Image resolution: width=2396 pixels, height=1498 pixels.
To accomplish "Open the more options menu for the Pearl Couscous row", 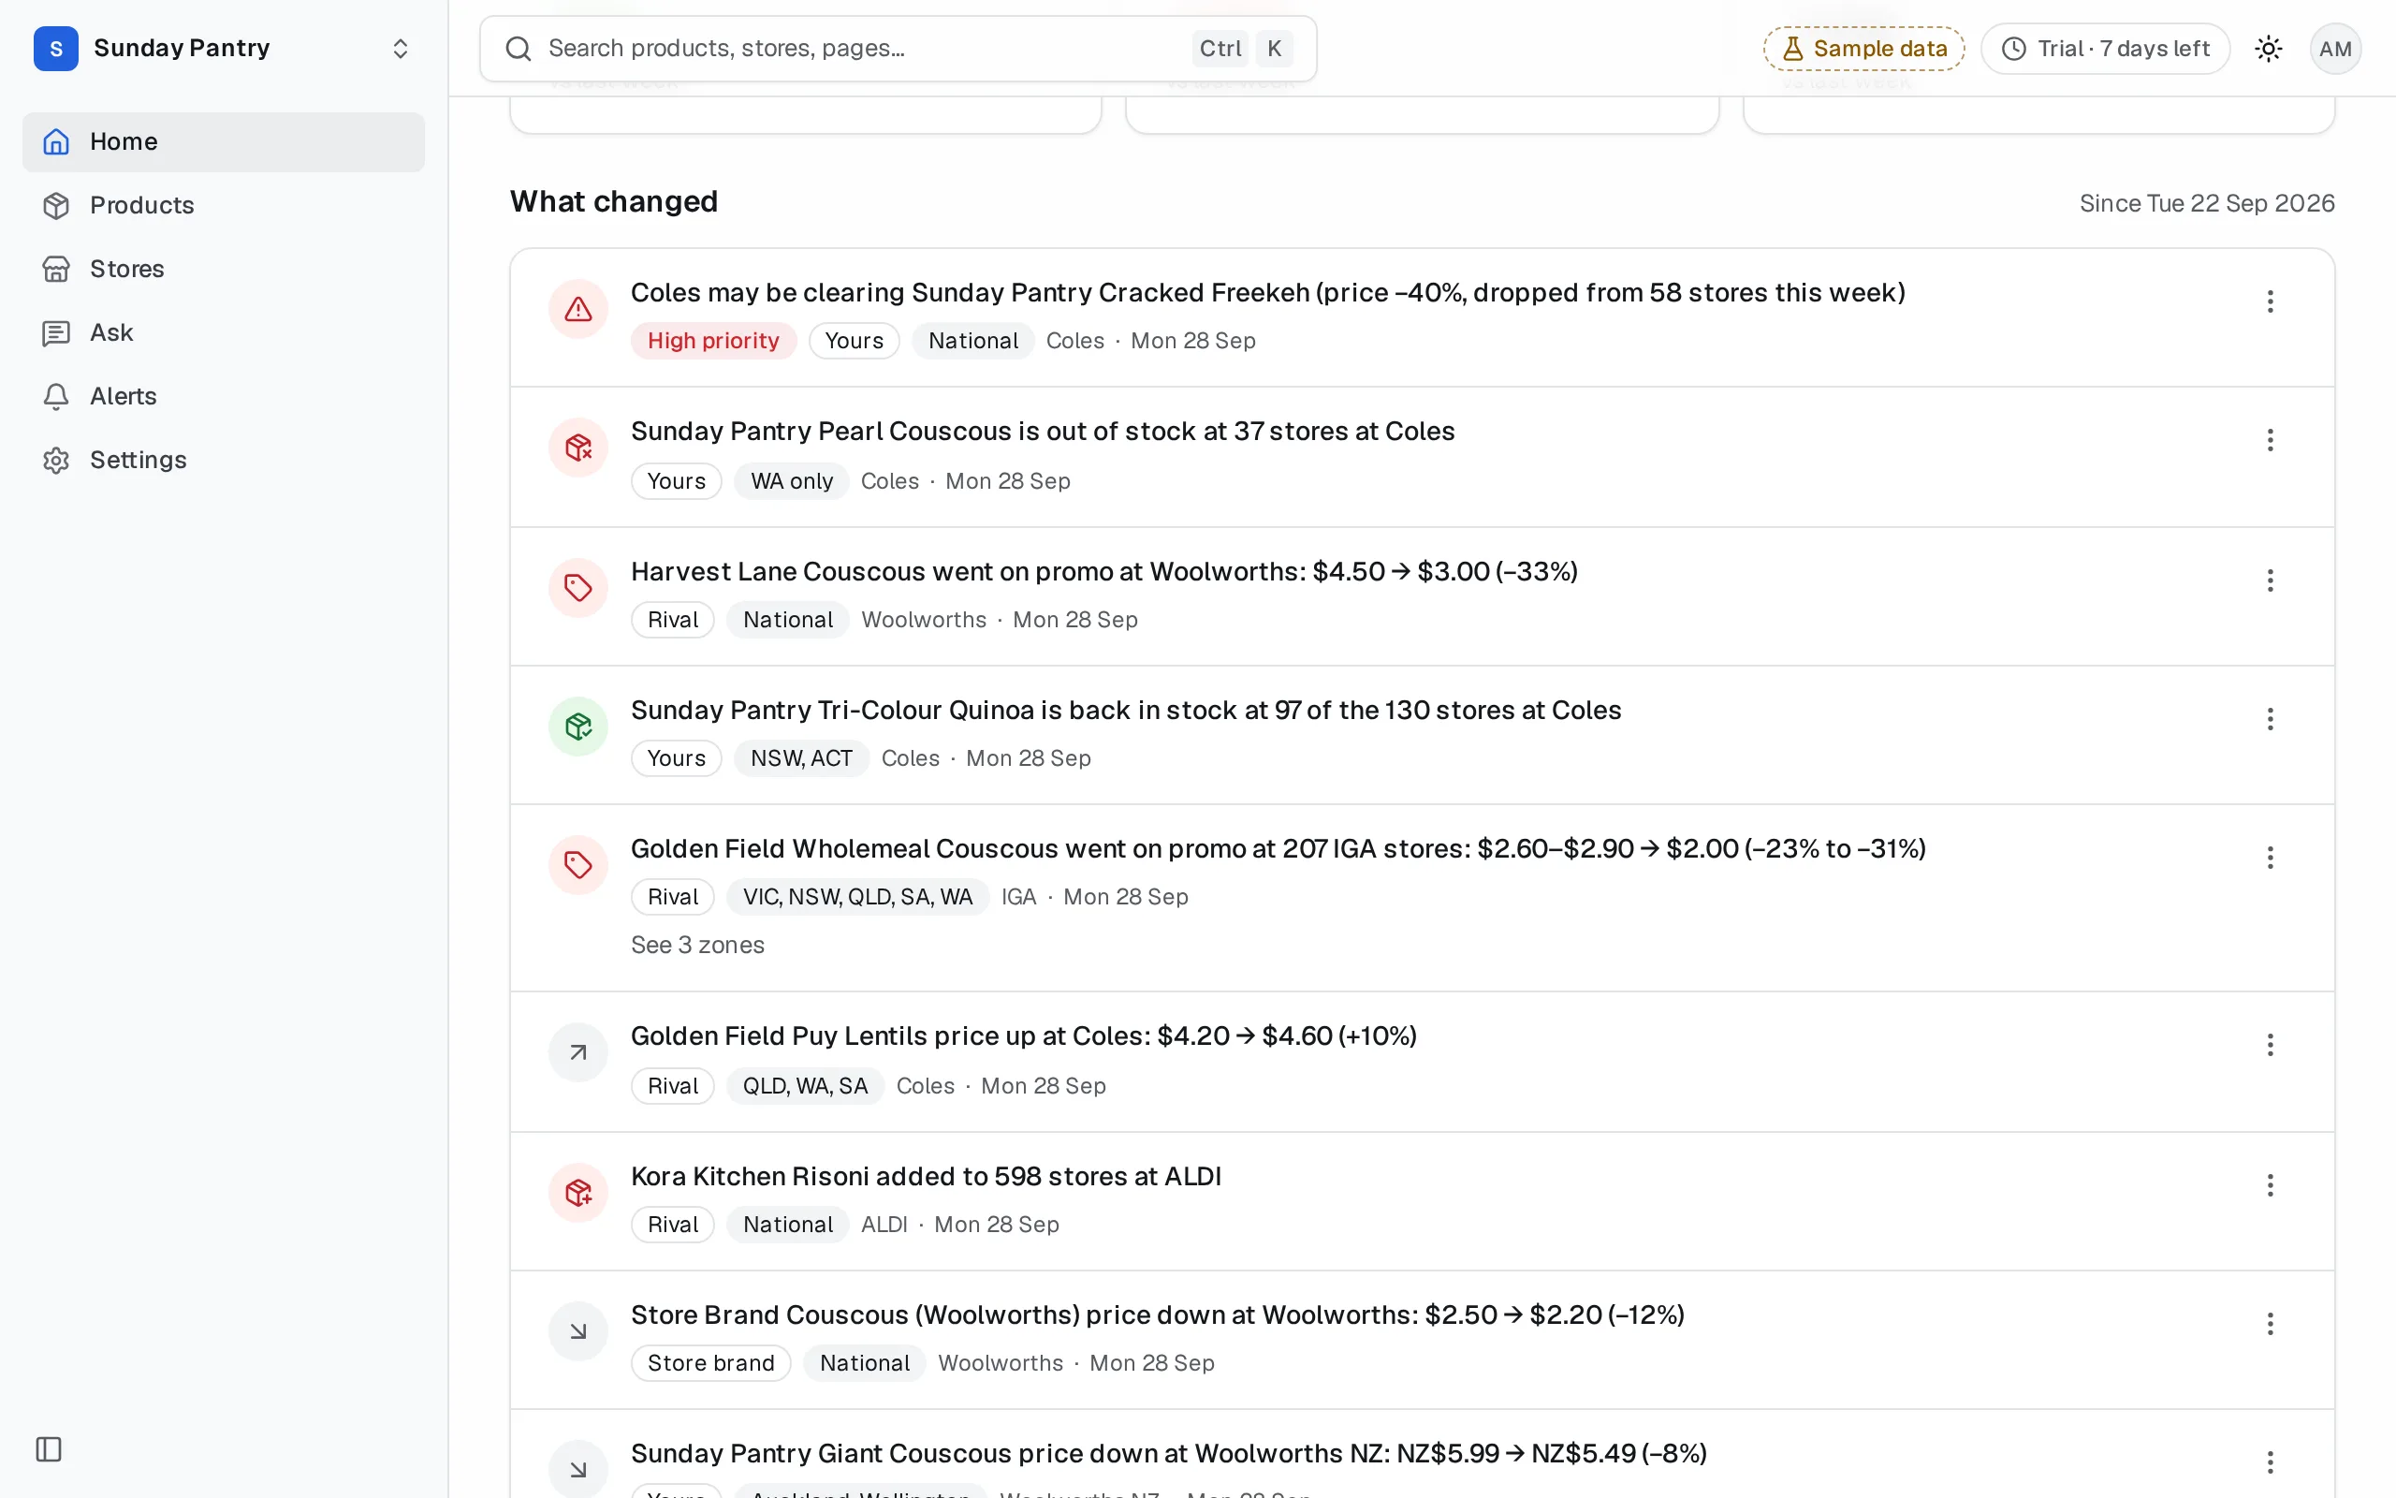I will [2271, 440].
